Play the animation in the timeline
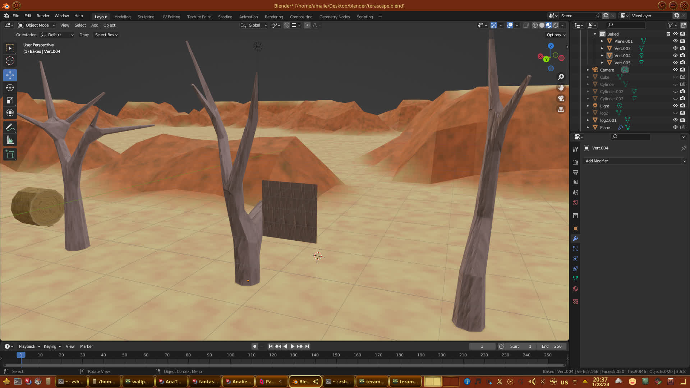 click(x=292, y=346)
